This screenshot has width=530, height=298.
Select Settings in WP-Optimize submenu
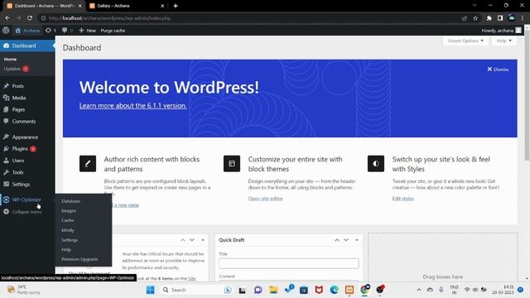[x=70, y=240]
